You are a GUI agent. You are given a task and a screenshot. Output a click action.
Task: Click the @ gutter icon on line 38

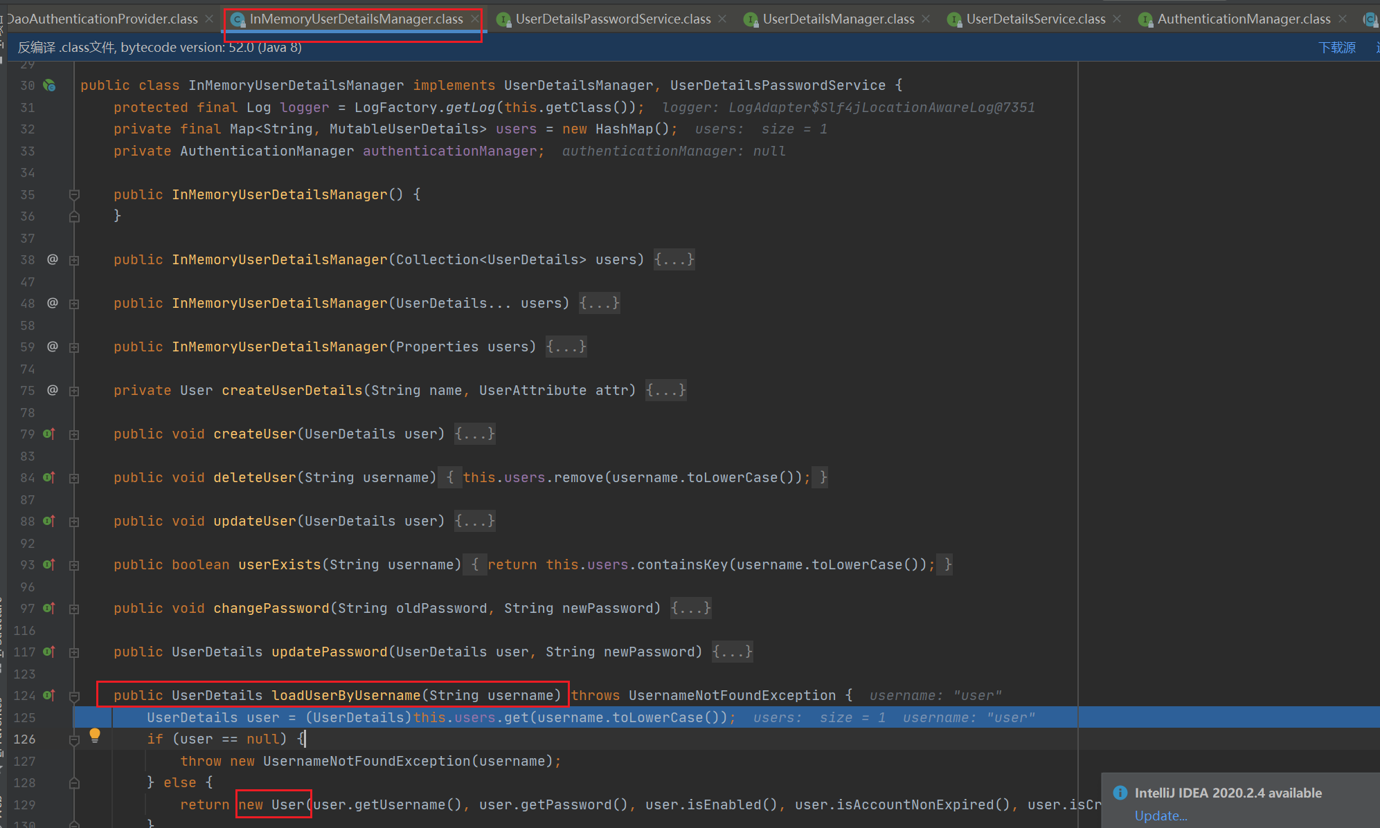pos(53,259)
